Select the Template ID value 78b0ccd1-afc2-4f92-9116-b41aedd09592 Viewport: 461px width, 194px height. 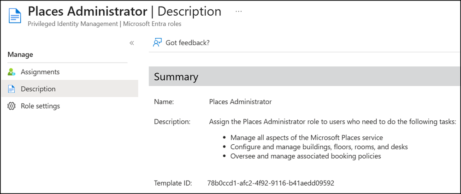(271, 183)
